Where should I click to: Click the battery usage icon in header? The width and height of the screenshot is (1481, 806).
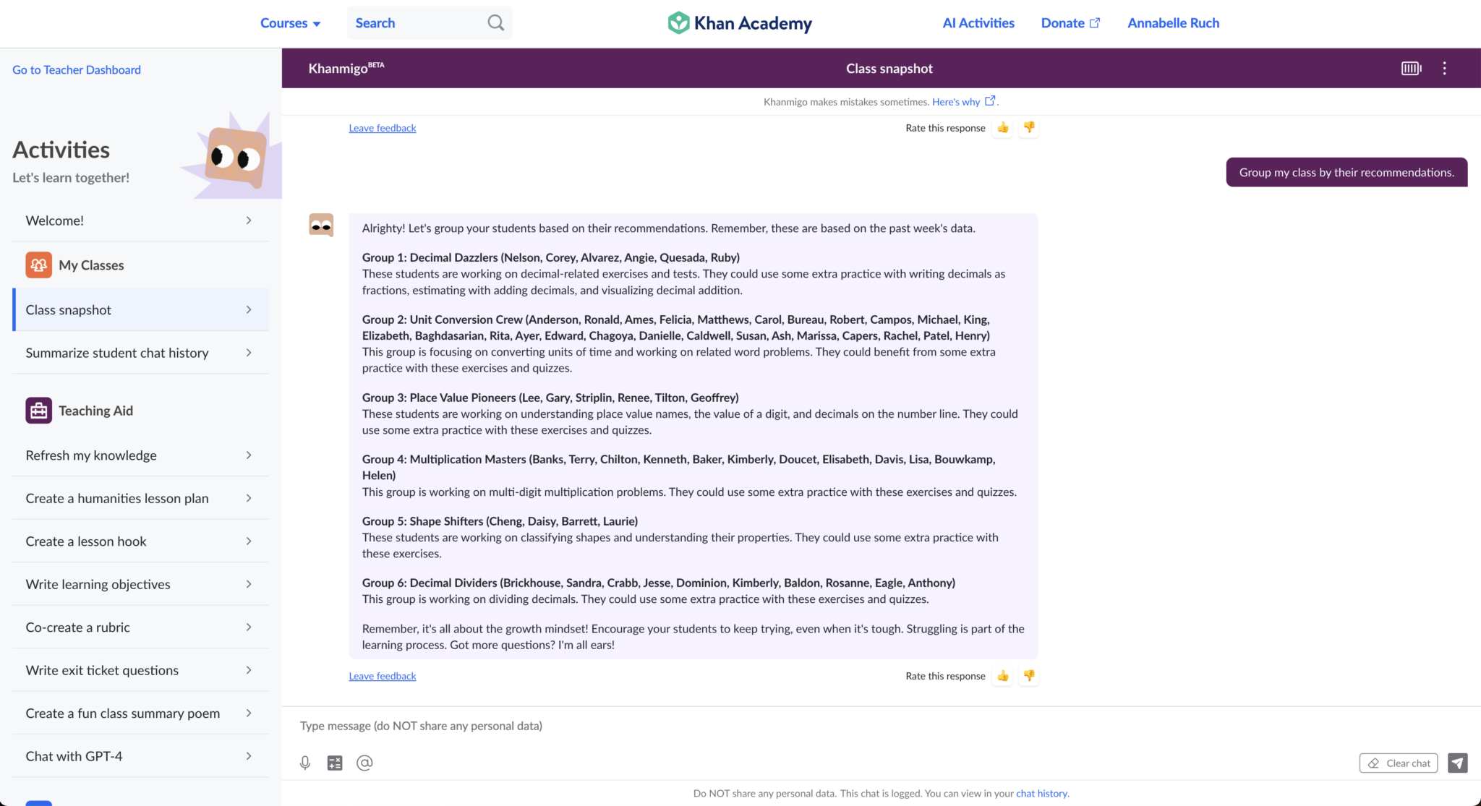pos(1411,68)
